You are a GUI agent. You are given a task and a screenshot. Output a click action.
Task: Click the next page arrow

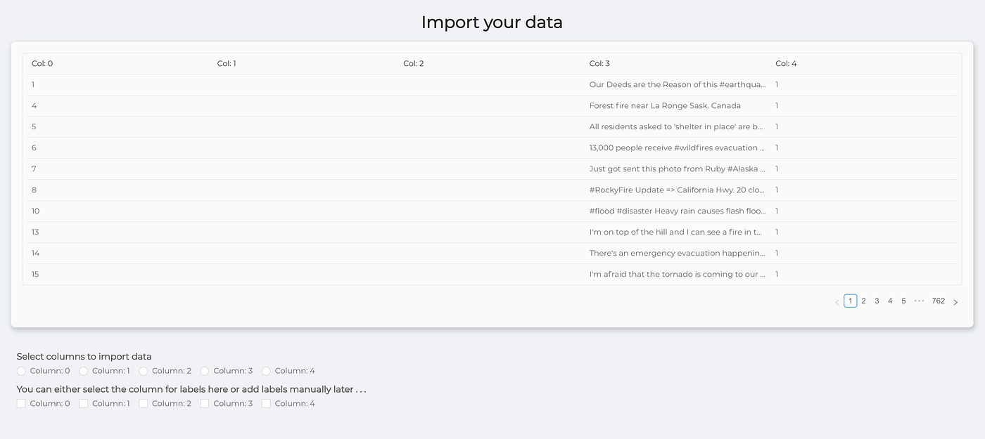click(x=955, y=301)
